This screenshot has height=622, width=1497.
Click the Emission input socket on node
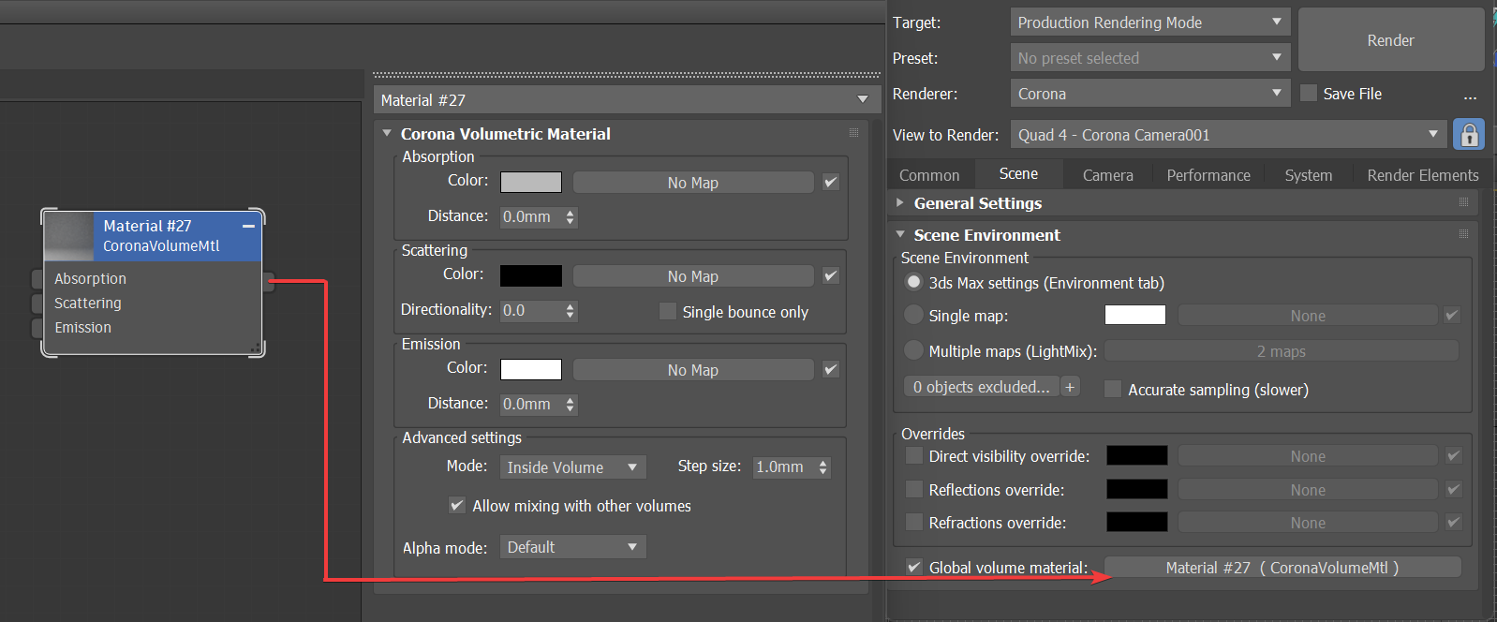click(37, 327)
